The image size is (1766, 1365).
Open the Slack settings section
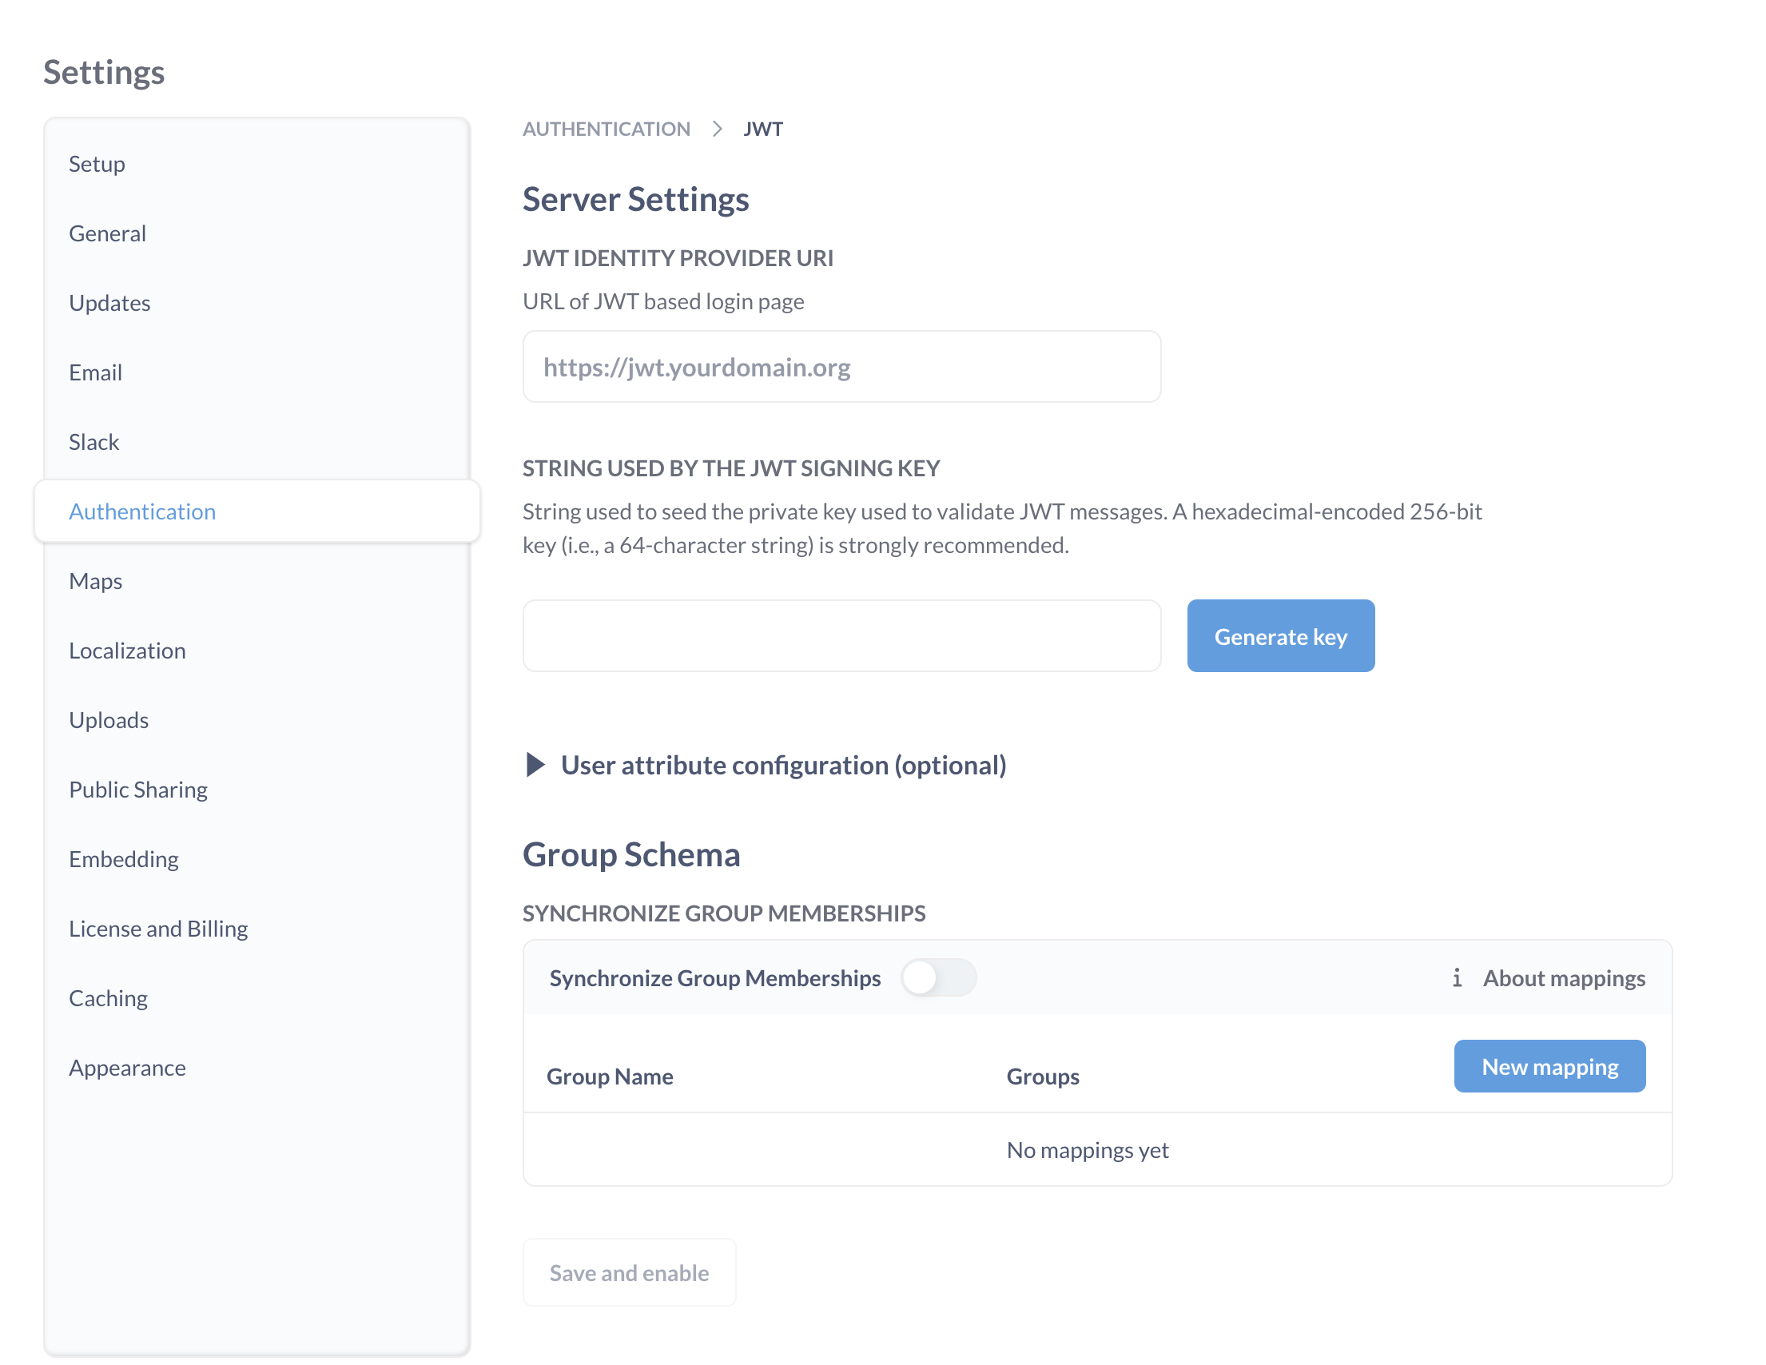pos(93,441)
